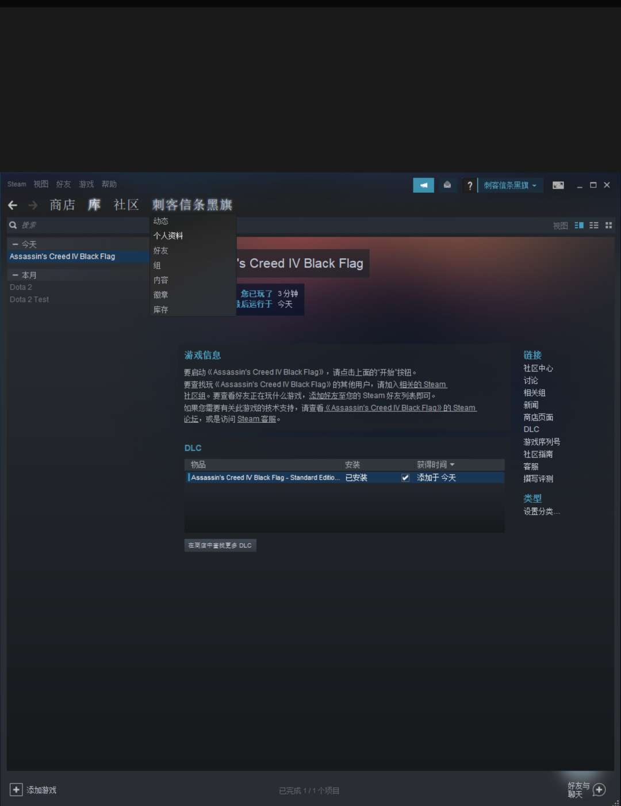Open the 刺客信条黑旗 profile tab
The width and height of the screenshot is (621, 806).
pyautogui.click(x=192, y=205)
